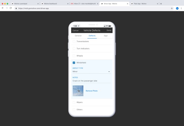Close the Motive Launchpad tab
Viewport: 184px width, 126px height.
(38, 4)
